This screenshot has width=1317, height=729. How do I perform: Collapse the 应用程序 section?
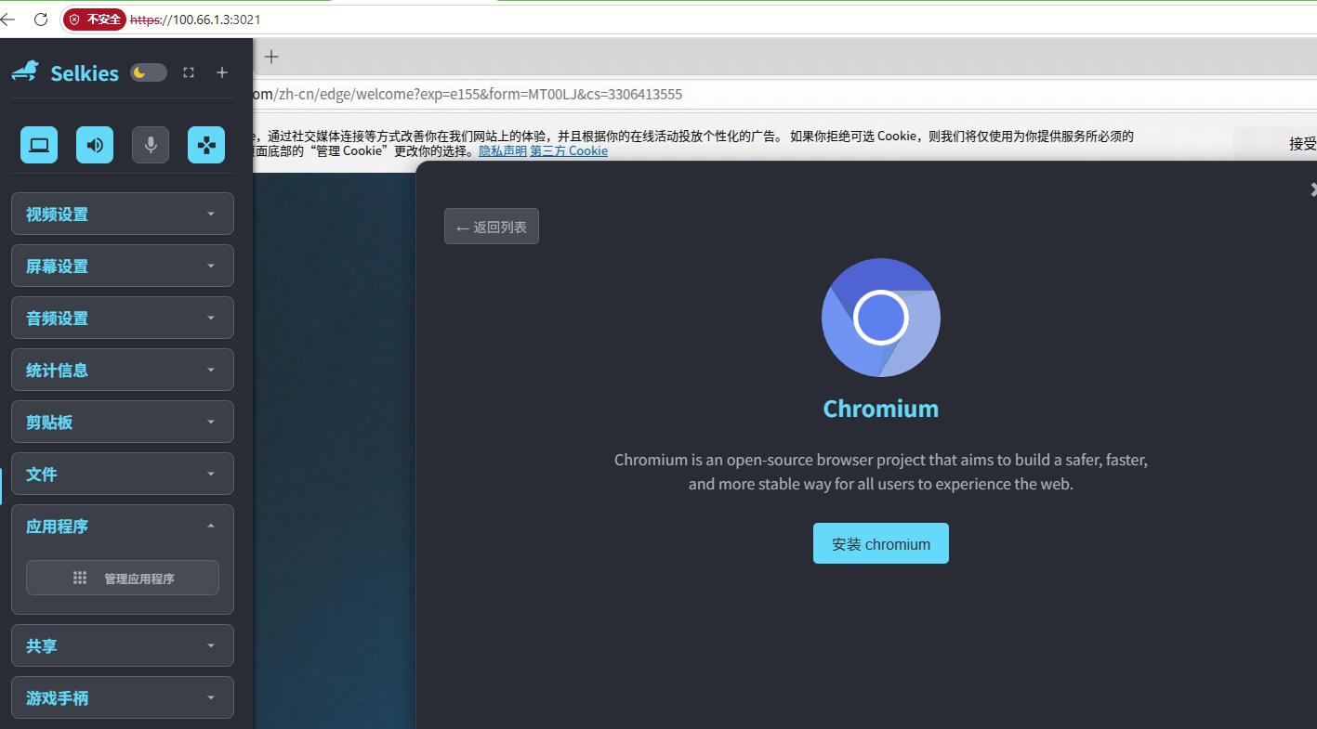123,526
